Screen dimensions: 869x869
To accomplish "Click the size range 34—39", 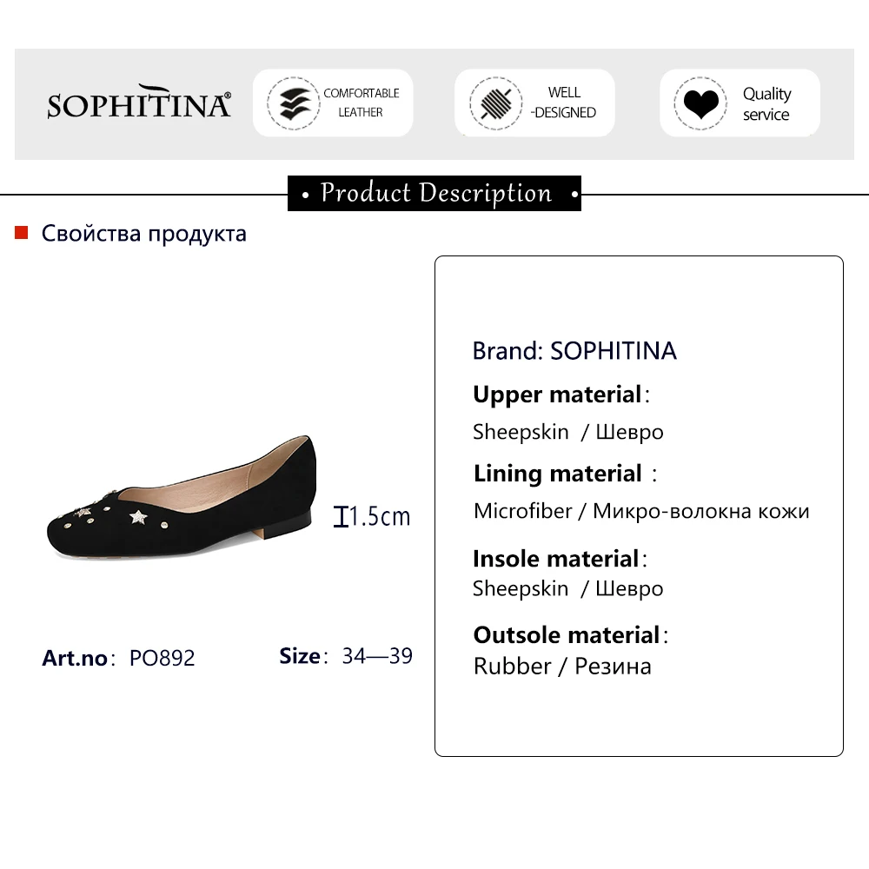I will 377,656.
